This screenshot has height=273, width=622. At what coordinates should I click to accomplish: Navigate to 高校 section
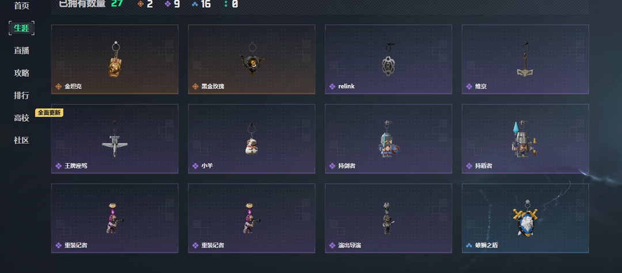tap(21, 118)
